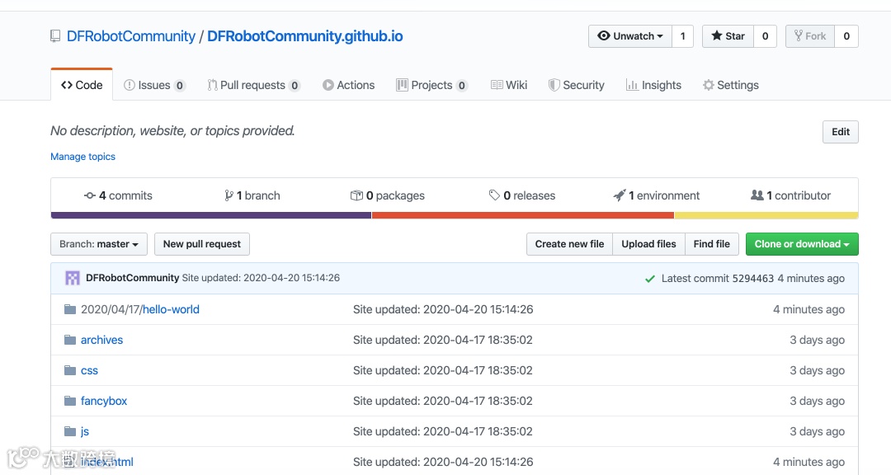
Task: Go to the Insights tab
Action: (653, 85)
